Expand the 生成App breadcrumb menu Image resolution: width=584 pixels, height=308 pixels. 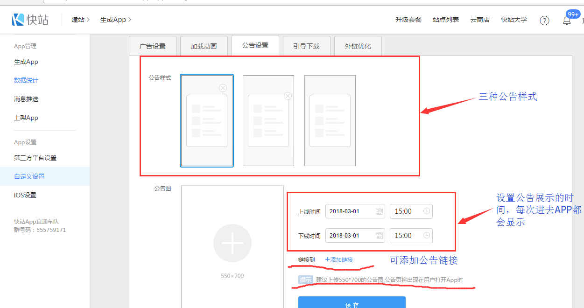(116, 20)
